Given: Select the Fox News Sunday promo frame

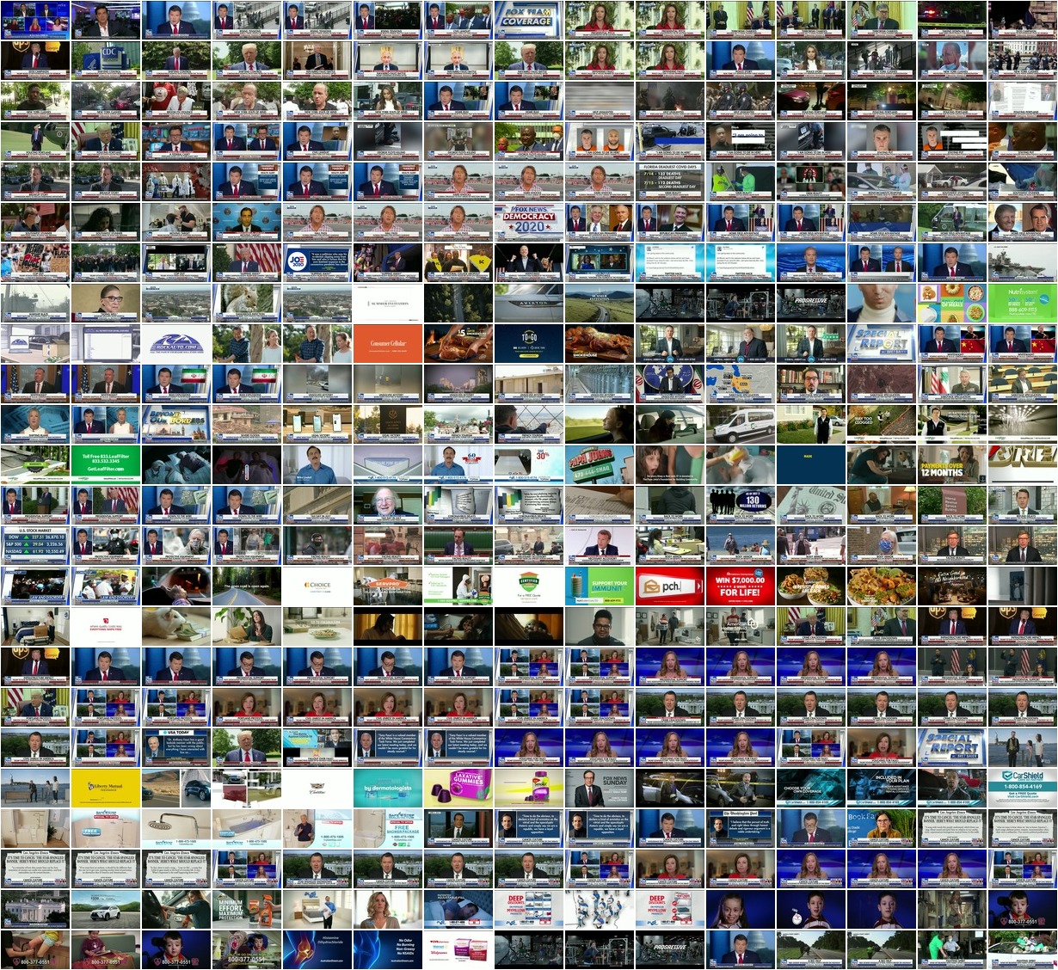Looking at the screenshot, I should [599, 788].
